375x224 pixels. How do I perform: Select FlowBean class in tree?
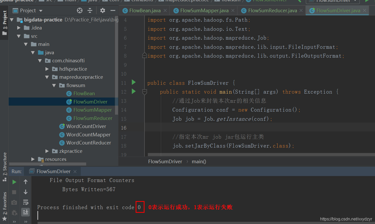84,93
